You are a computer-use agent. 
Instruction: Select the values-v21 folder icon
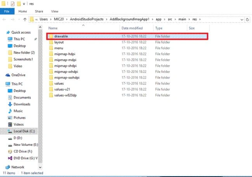[x=51, y=89]
